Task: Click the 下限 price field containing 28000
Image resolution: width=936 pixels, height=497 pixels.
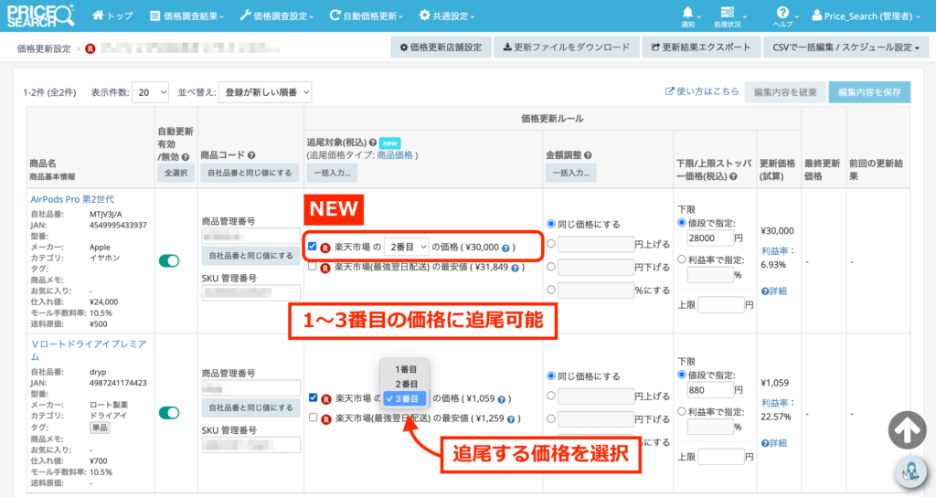Action: coord(714,239)
